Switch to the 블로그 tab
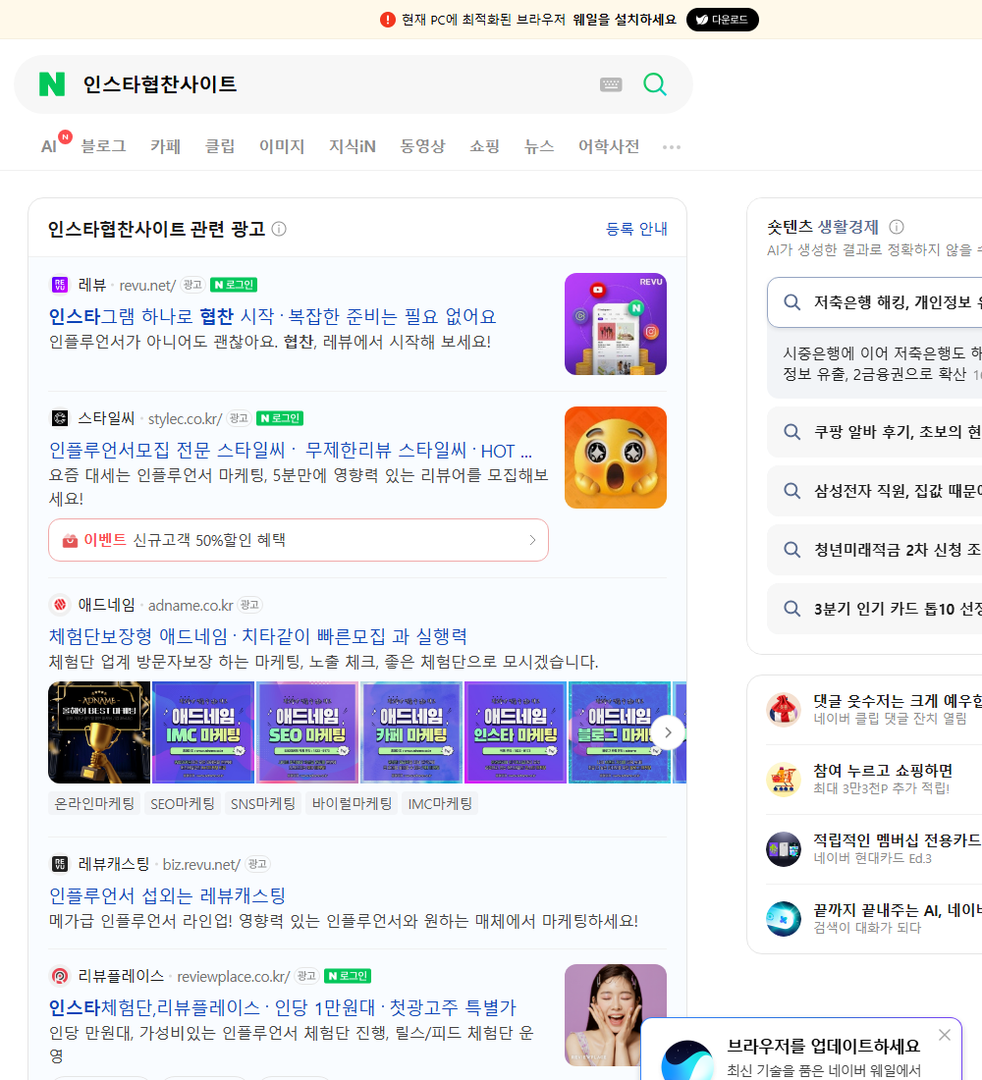 103,146
